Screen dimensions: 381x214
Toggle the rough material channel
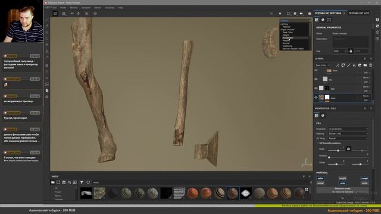pyautogui.click(x=364, y=178)
